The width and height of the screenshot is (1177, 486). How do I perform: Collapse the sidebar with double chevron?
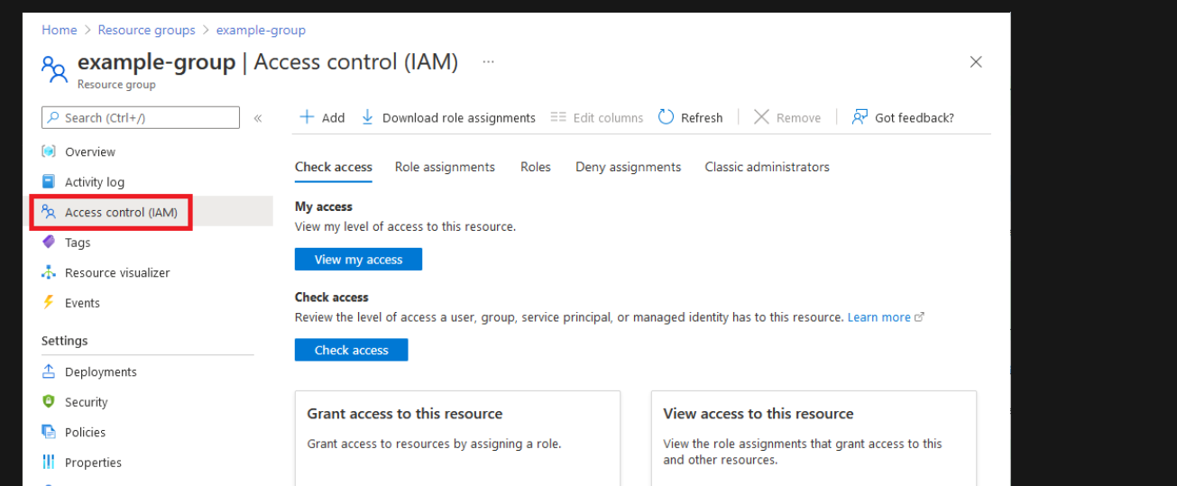pyautogui.click(x=258, y=118)
